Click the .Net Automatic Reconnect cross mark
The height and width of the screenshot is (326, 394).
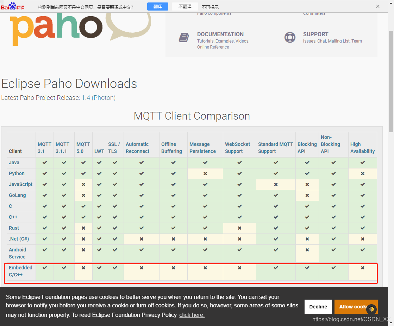[x=142, y=239]
